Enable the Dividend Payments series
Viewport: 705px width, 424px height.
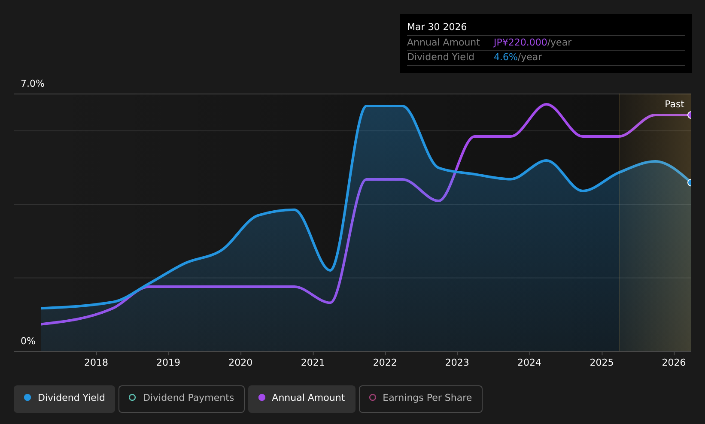tap(181, 399)
